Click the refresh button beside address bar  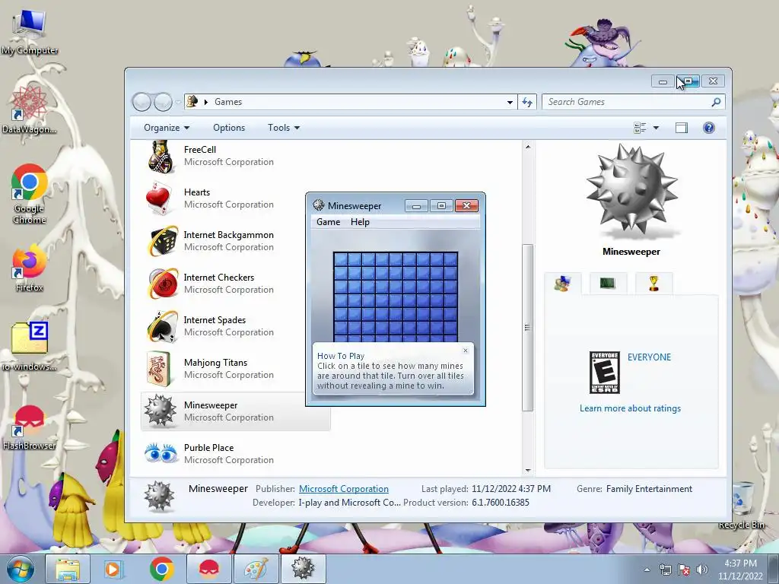pos(527,103)
